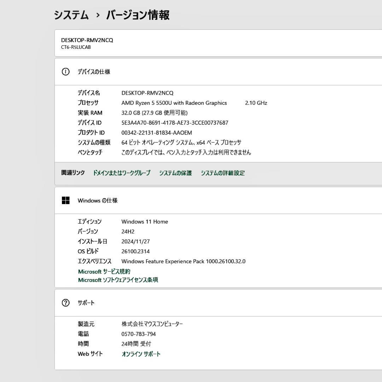Click the デバイスの仕様 info icon
This screenshot has height=382, width=382.
[x=65, y=71]
